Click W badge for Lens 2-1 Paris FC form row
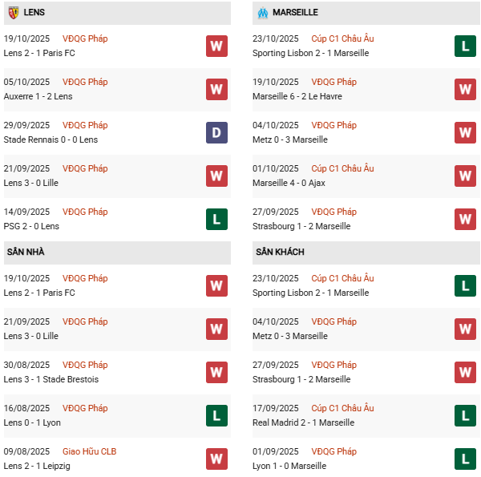This screenshot has width=481, height=477. (216, 46)
